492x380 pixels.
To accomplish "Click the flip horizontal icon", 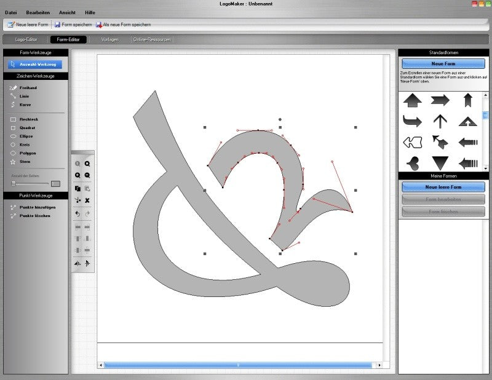I will pos(77,263).
